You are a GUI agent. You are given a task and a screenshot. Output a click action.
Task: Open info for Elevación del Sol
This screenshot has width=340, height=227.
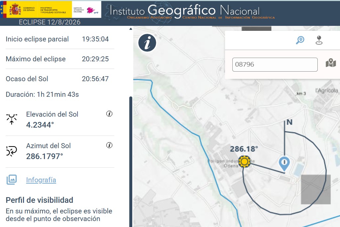(109, 114)
